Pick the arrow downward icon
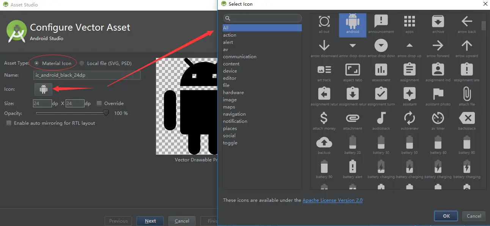Screen dimensions: 490x226 [324, 46]
